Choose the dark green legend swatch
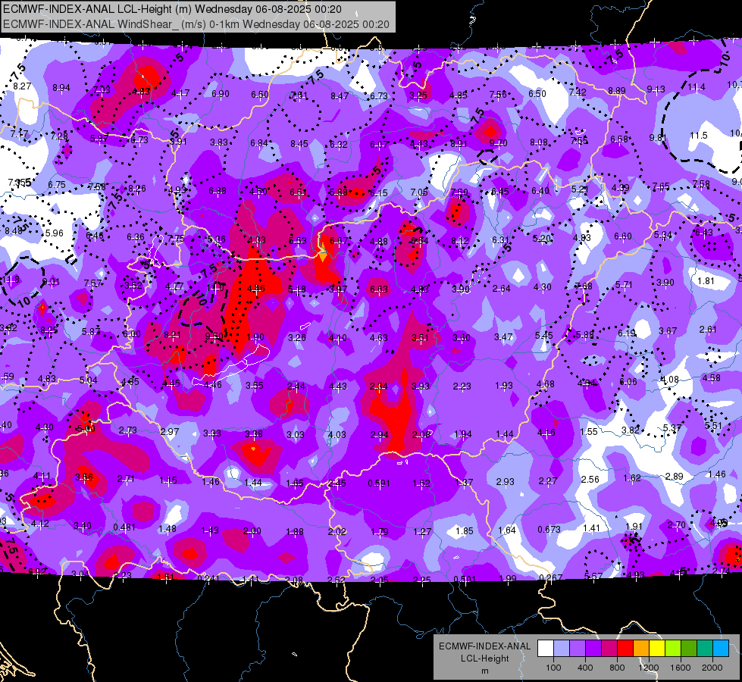This screenshot has width=742, height=682. click(x=689, y=649)
